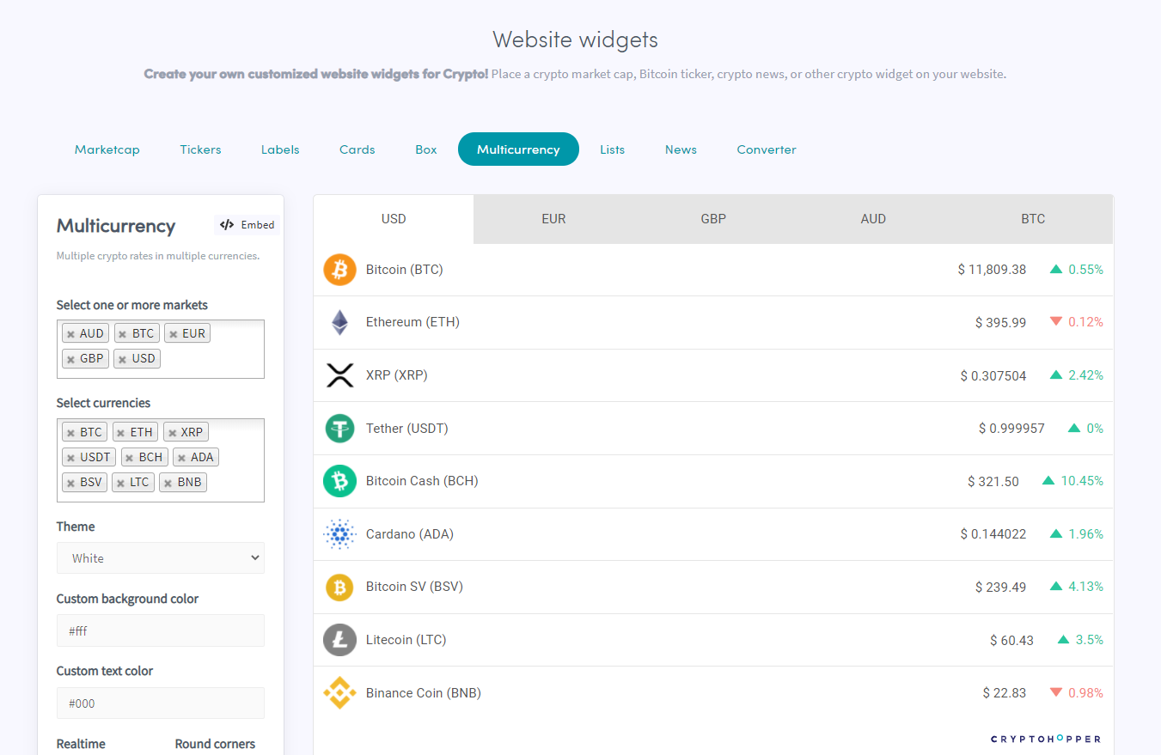1161x755 pixels.
Task: Remove USDT tag from selected currencies
Action: click(70, 458)
